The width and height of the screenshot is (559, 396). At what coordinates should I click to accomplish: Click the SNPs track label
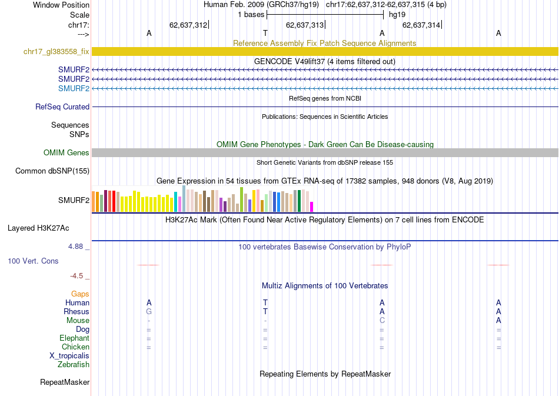tap(79, 134)
